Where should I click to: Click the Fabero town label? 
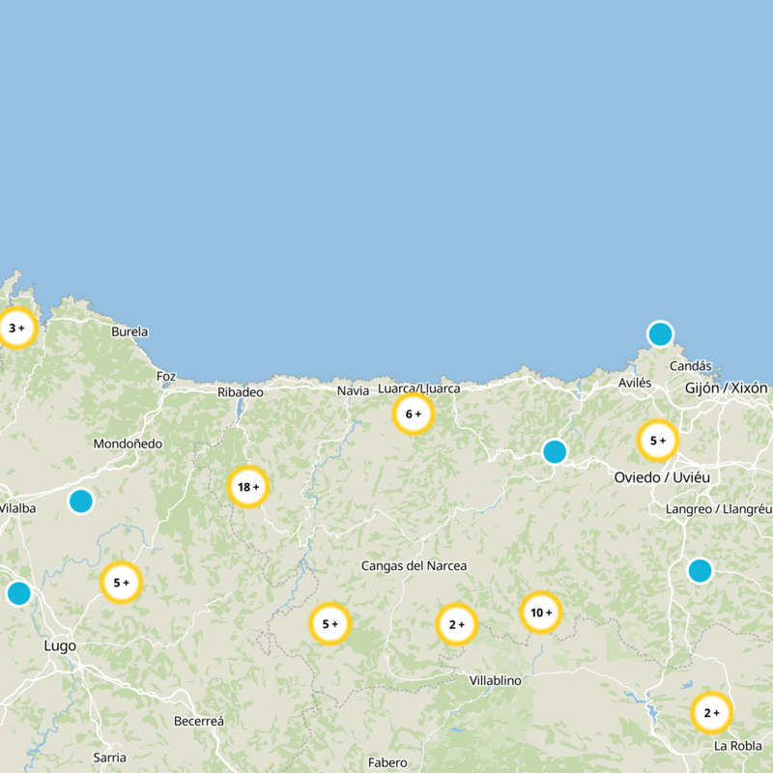[x=387, y=762]
